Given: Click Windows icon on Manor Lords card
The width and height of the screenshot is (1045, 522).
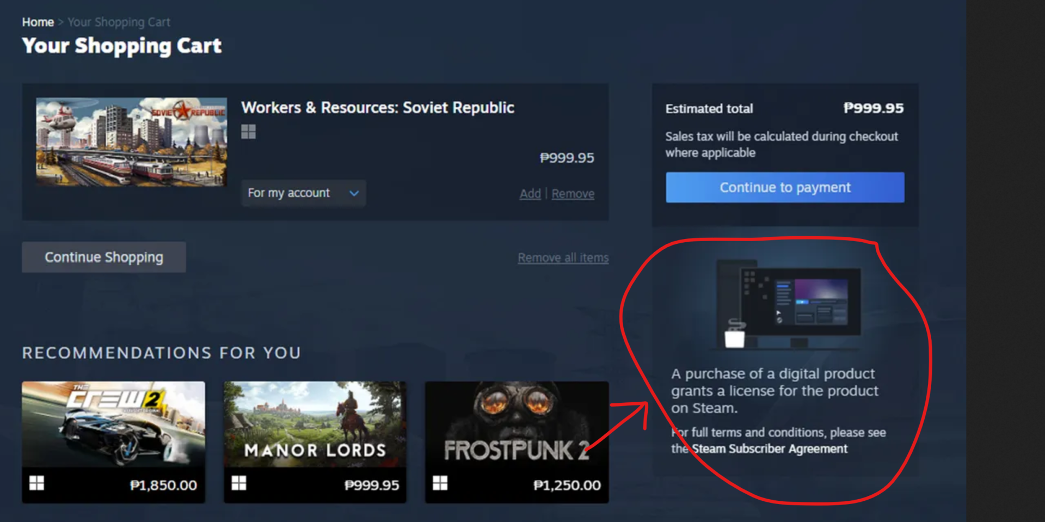Looking at the screenshot, I should (x=238, y=483).
